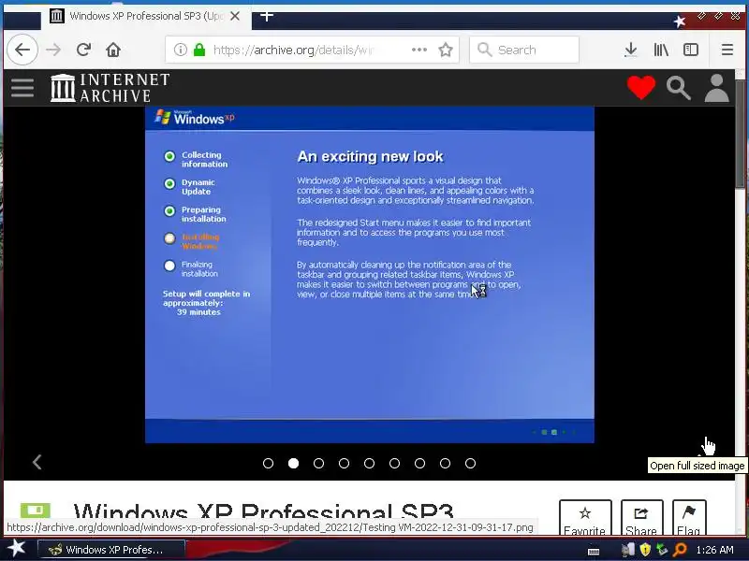Select the ninth carousel dot
The width and height of the screenshot is (749, 561).
(470, 463)
